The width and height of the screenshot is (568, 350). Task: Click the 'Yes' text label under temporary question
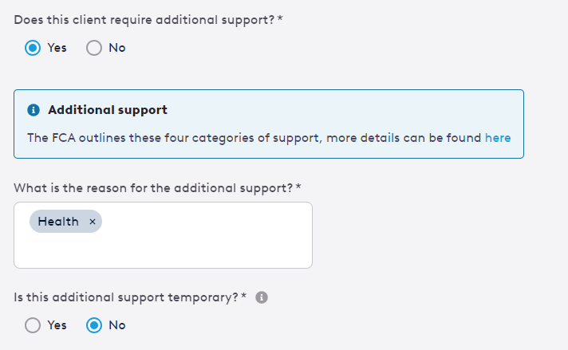[x=57, y=325]
